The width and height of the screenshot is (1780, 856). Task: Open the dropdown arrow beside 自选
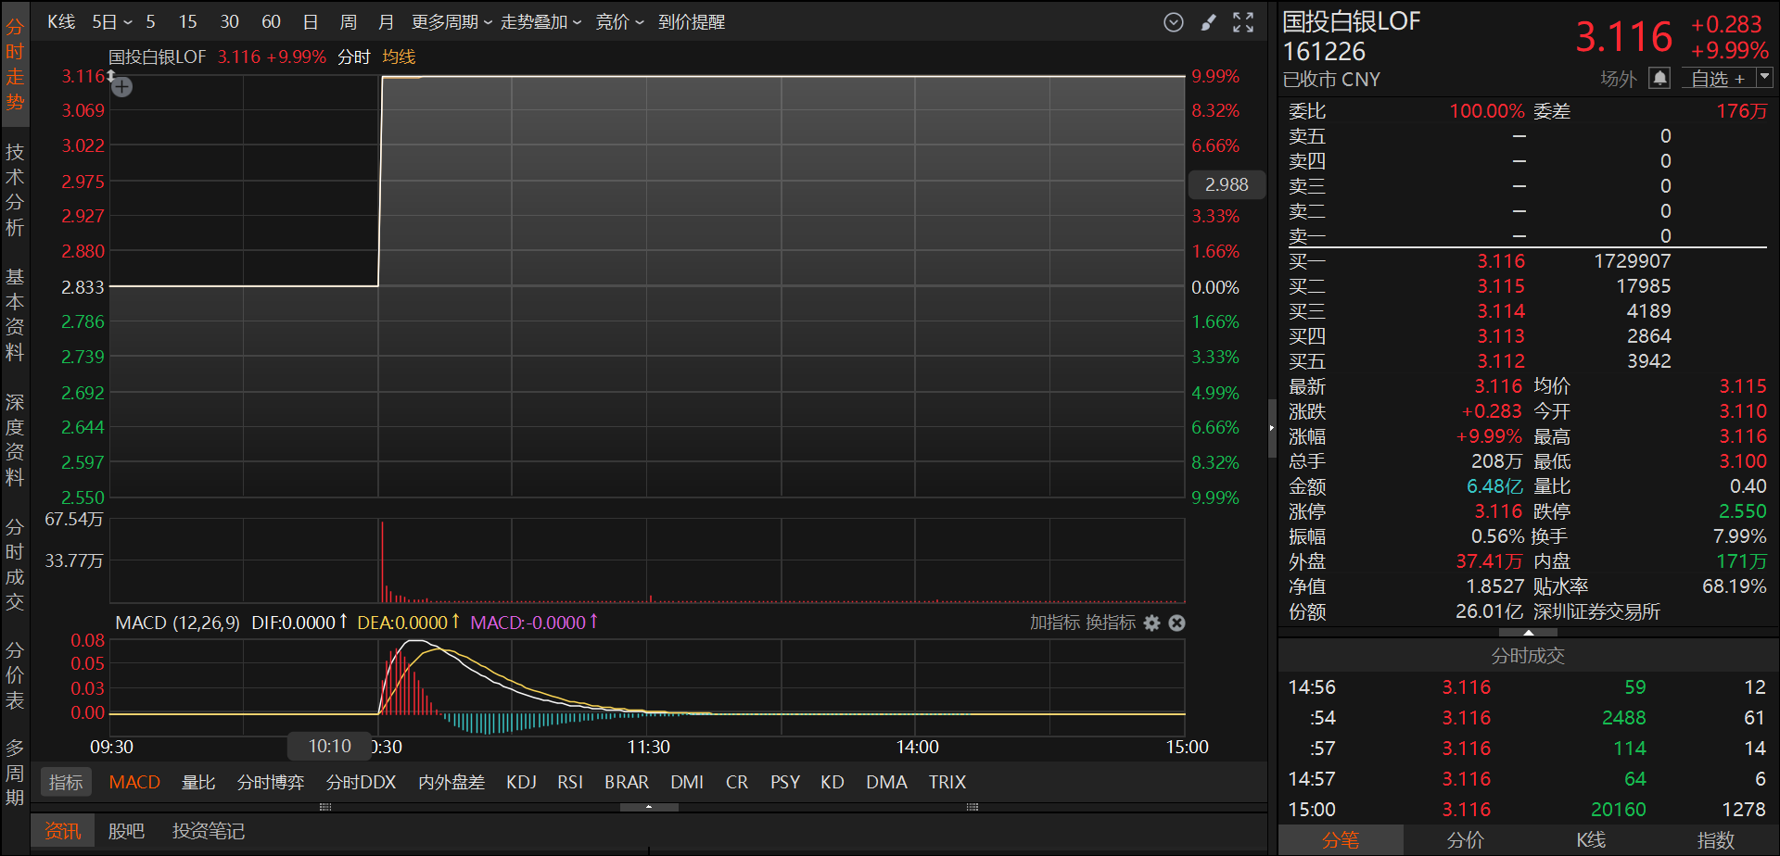(x=1764, y=78)
